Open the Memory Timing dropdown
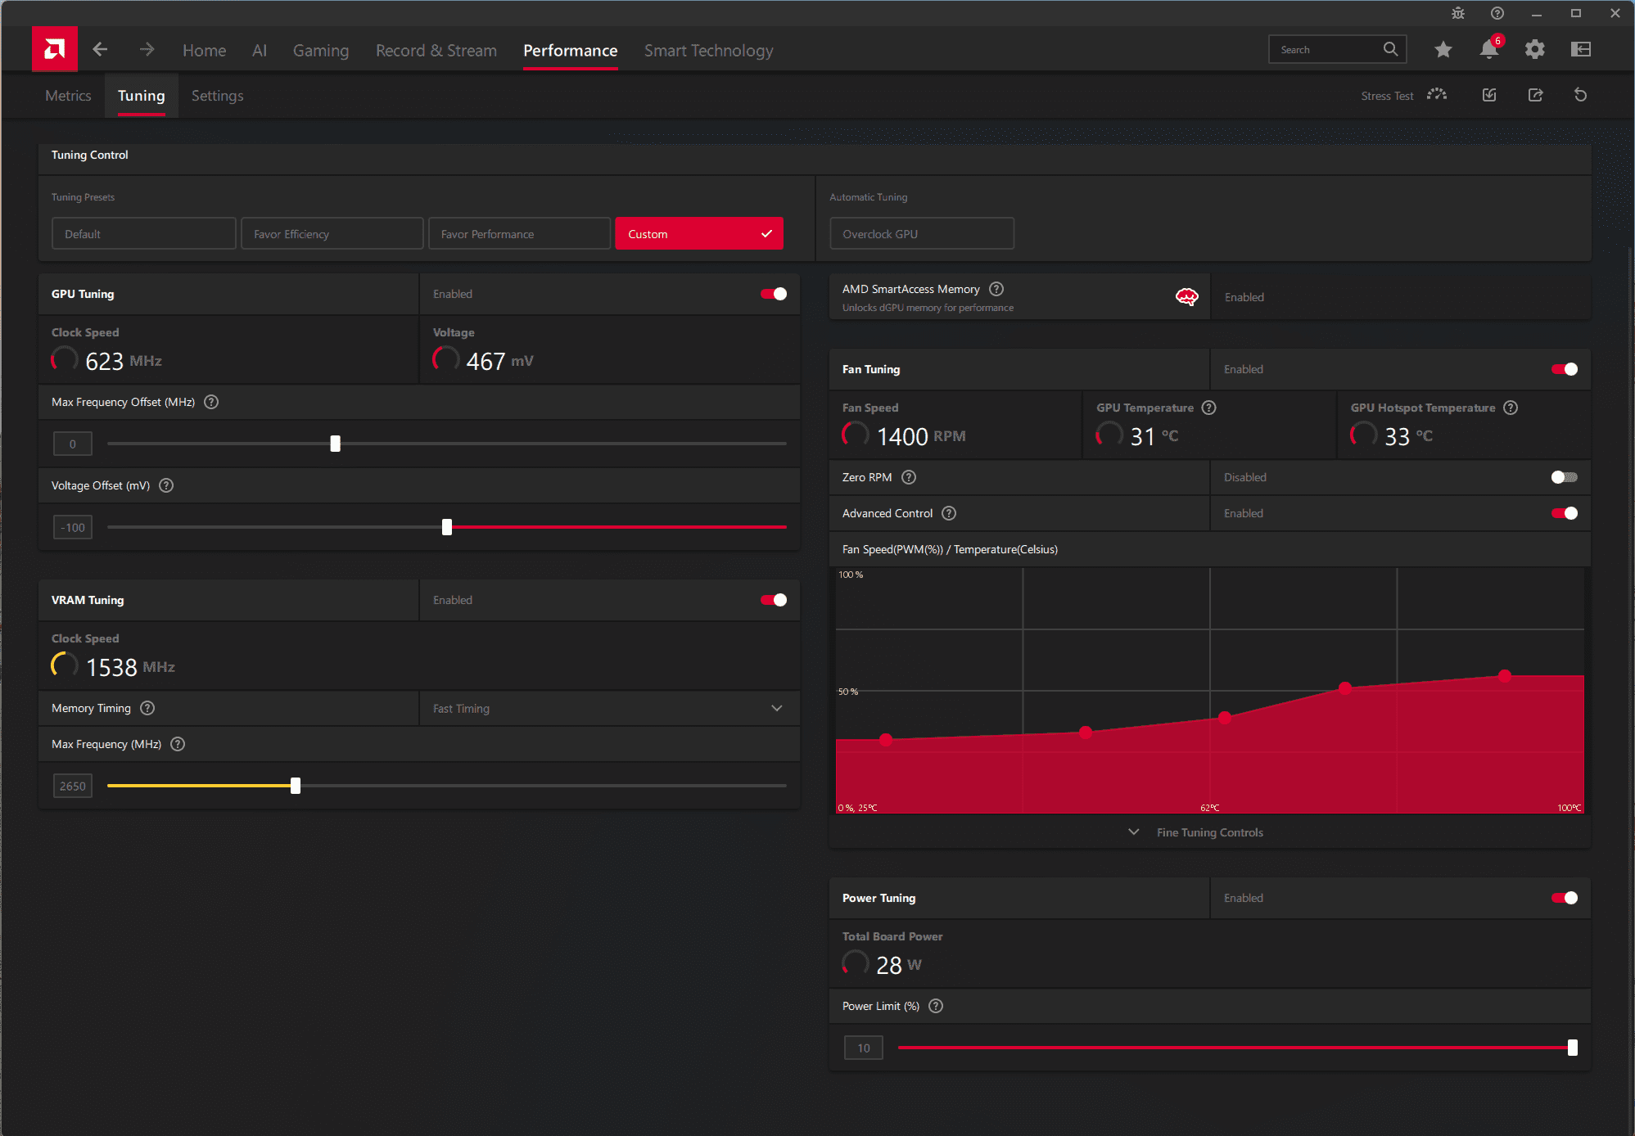The width and height of the screenshot is (1635, 1136). pyautogui.click(x=610, y=708)
